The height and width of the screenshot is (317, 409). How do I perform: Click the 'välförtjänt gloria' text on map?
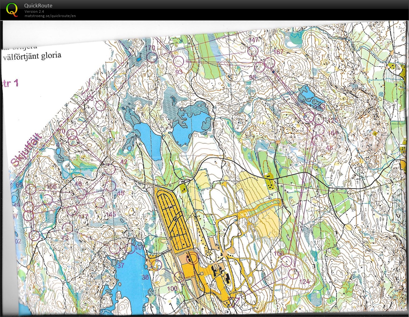pyautogui.click(x=32, y=57)
